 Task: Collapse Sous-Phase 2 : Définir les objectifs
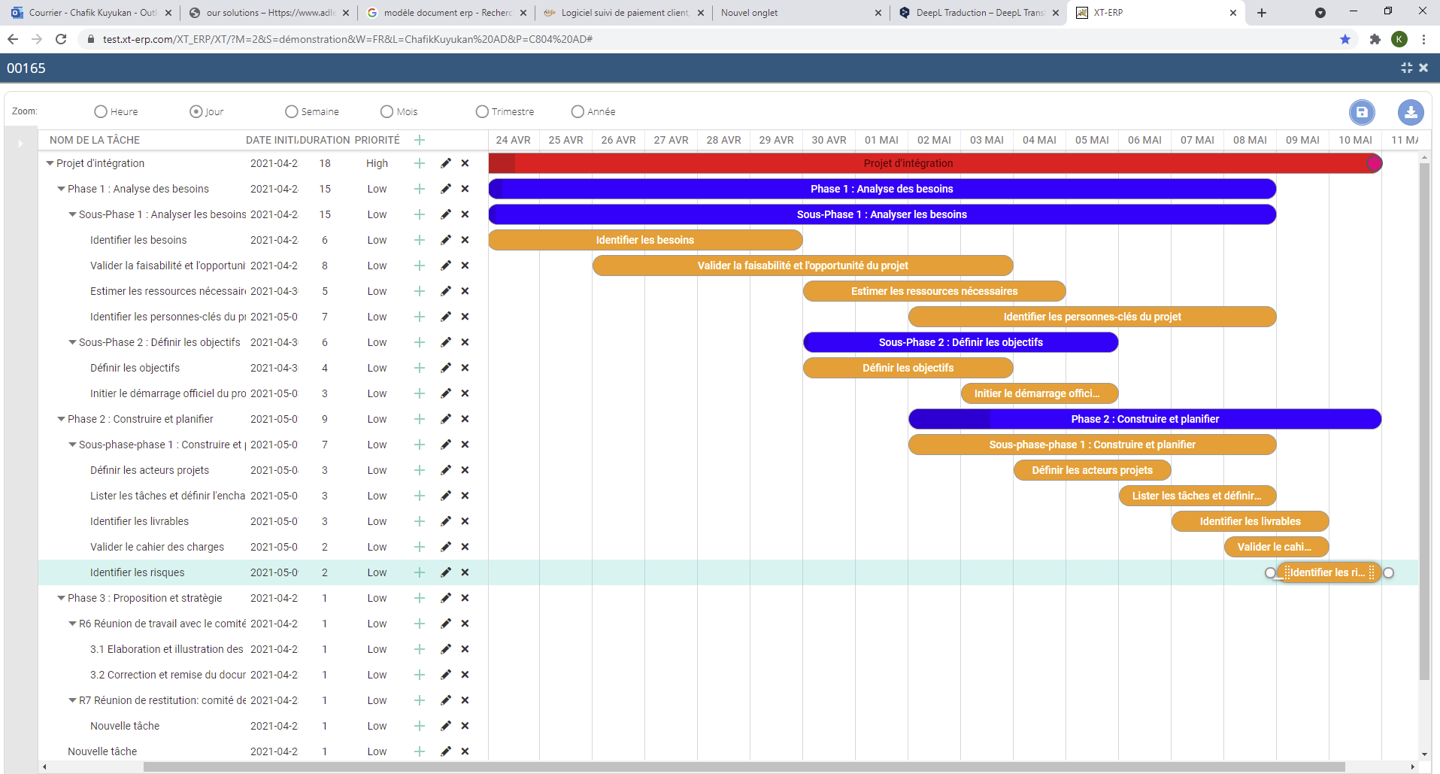click(x=72, y=342)
